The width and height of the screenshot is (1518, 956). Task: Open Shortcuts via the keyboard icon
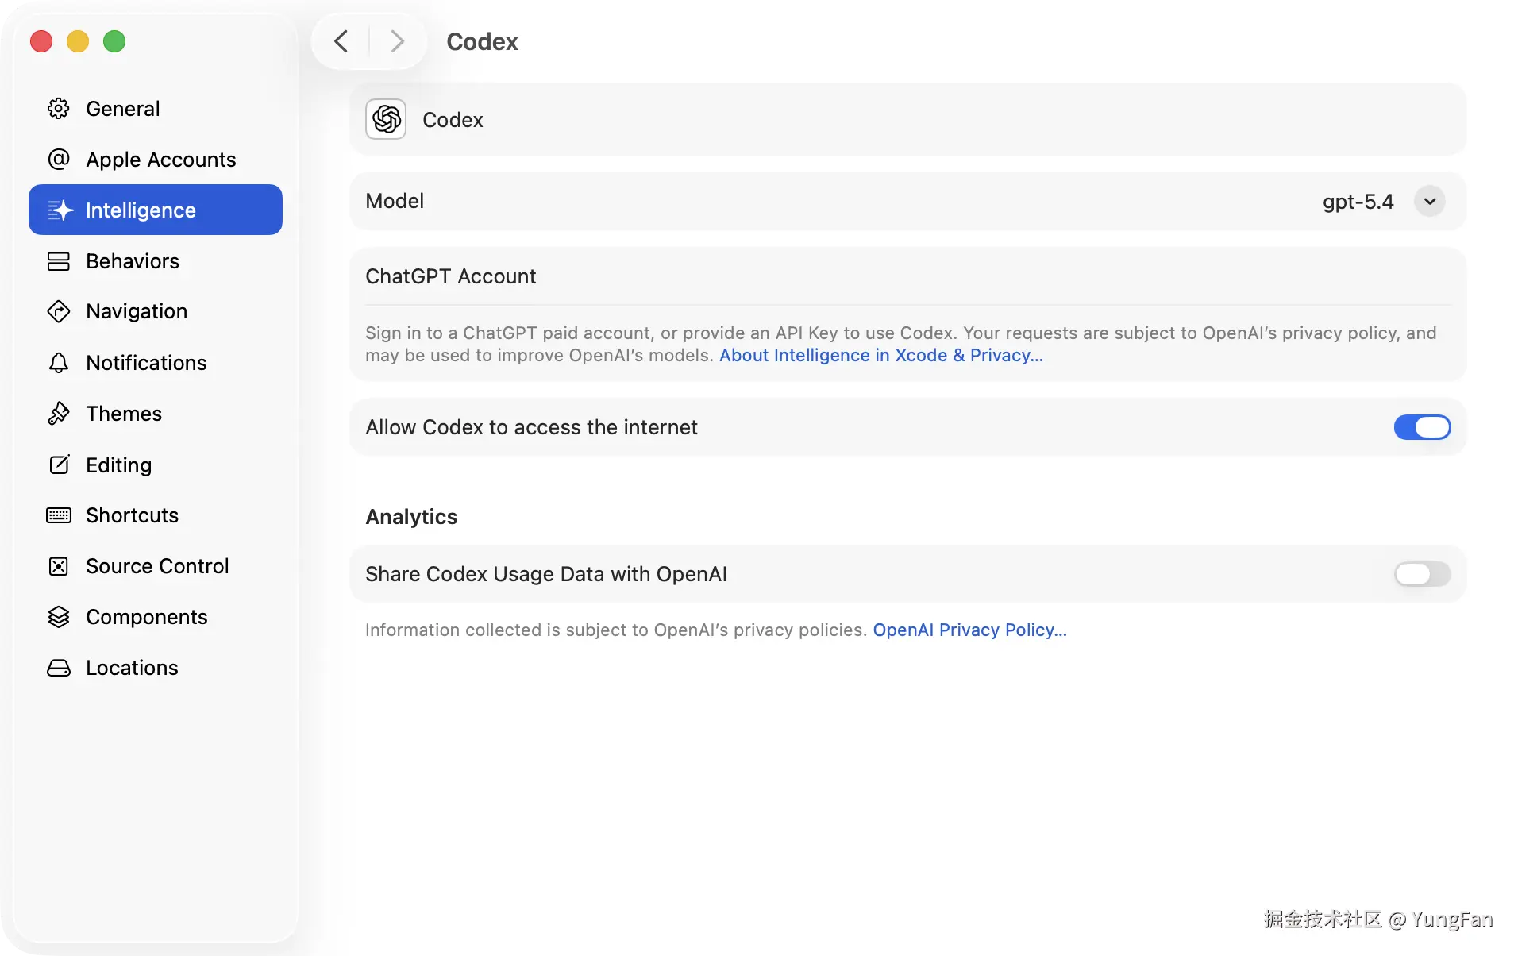pos(59,515)
